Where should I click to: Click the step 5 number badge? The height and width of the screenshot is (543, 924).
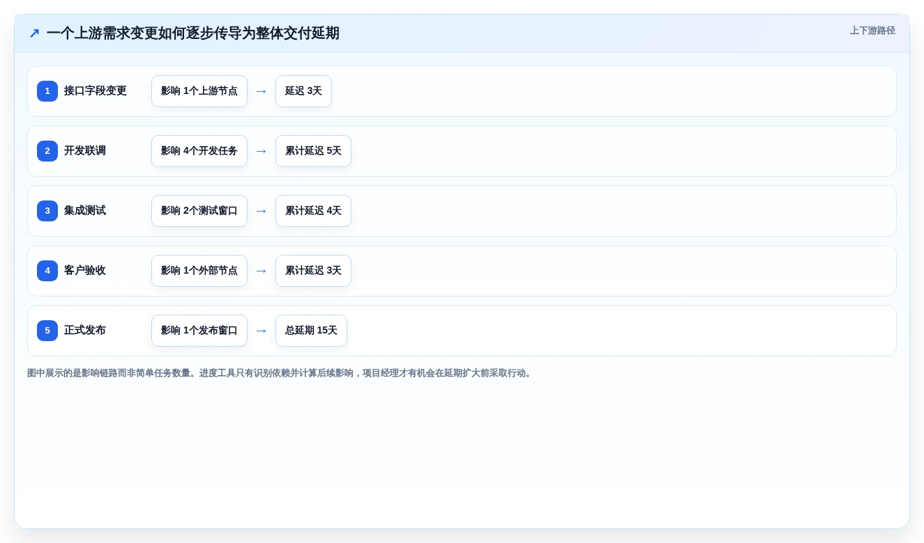pos(47,331)
